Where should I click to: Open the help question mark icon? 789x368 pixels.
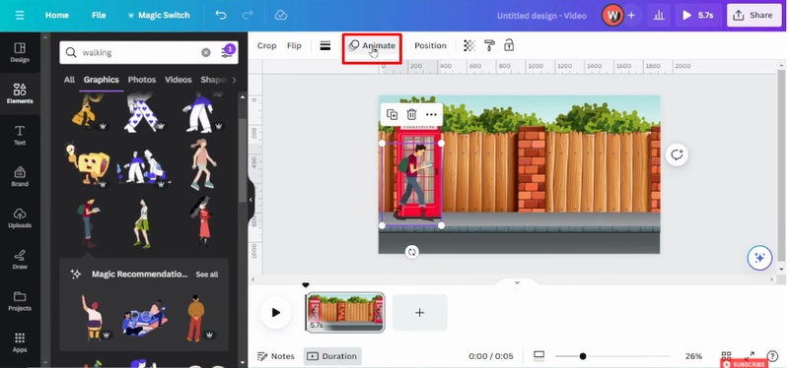(772, 356)
